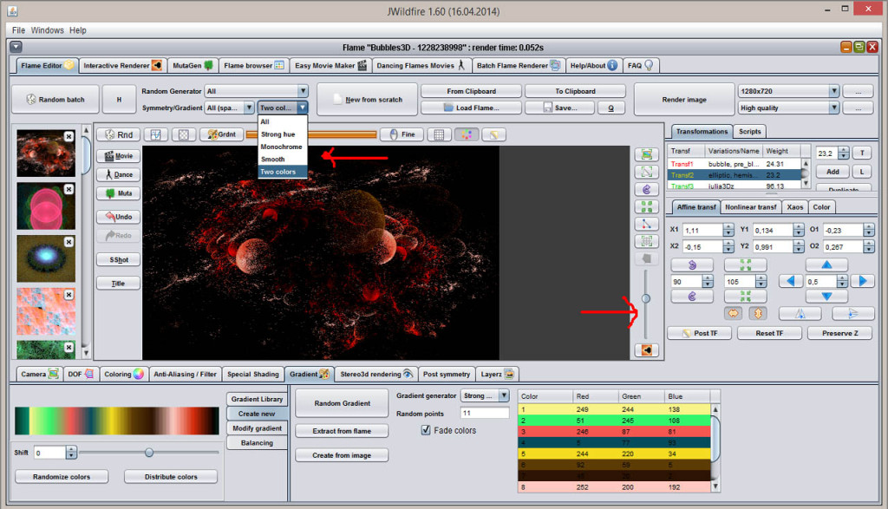Viewport: 888px width, 509px height.
Task: Click the move triangle right arrow
Action: point(861,281)
